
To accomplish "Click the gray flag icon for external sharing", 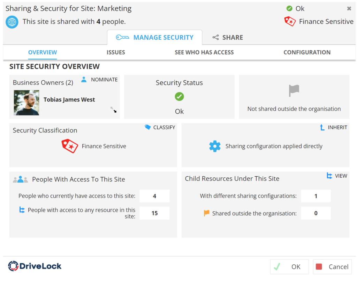I will point(294,91).
